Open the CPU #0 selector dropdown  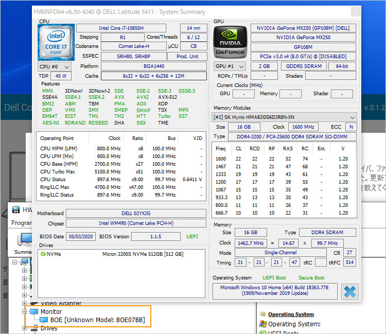[x=55, y=67]
